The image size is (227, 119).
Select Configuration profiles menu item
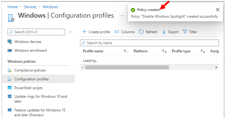[38, 79]
